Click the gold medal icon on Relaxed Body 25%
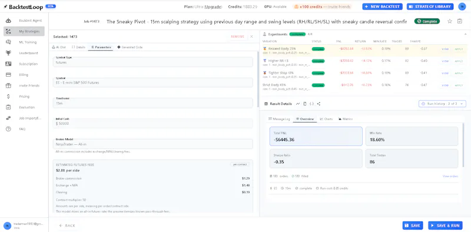The image size is (471, 232). [264, 48]
